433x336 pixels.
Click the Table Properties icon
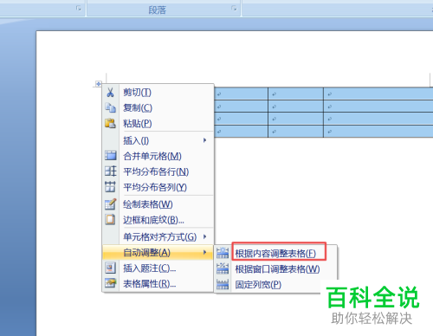(x=110, y=283)
